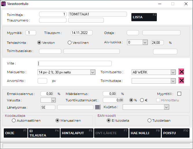
Task: Click the pink X next to Toimitusehto
Action: (x=181, y=72)
